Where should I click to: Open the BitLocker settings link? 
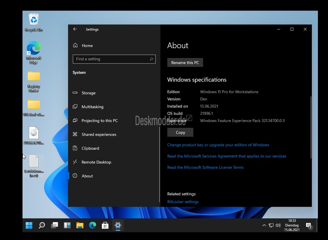183,202
